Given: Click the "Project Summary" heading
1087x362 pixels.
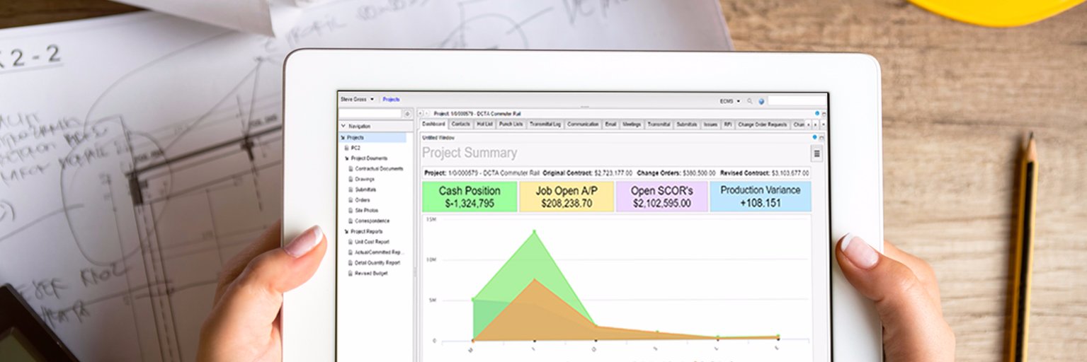Looking at the screenshot, I should point(469,153).
